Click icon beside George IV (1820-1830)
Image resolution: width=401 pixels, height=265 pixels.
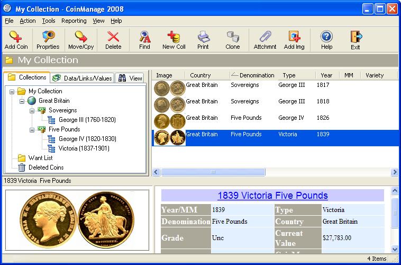point(51,139)
